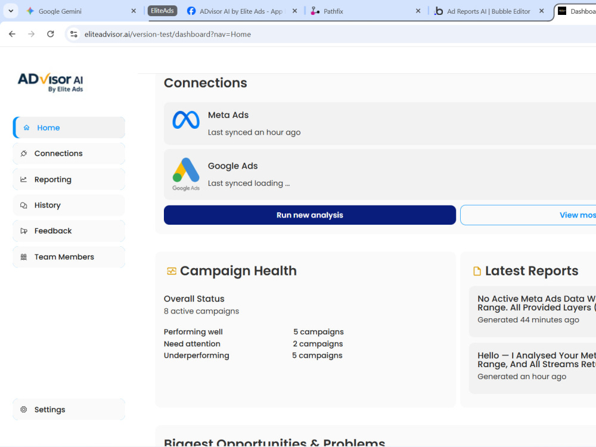
Task: Open the Feedback page
Action: (x=69, y=231)
